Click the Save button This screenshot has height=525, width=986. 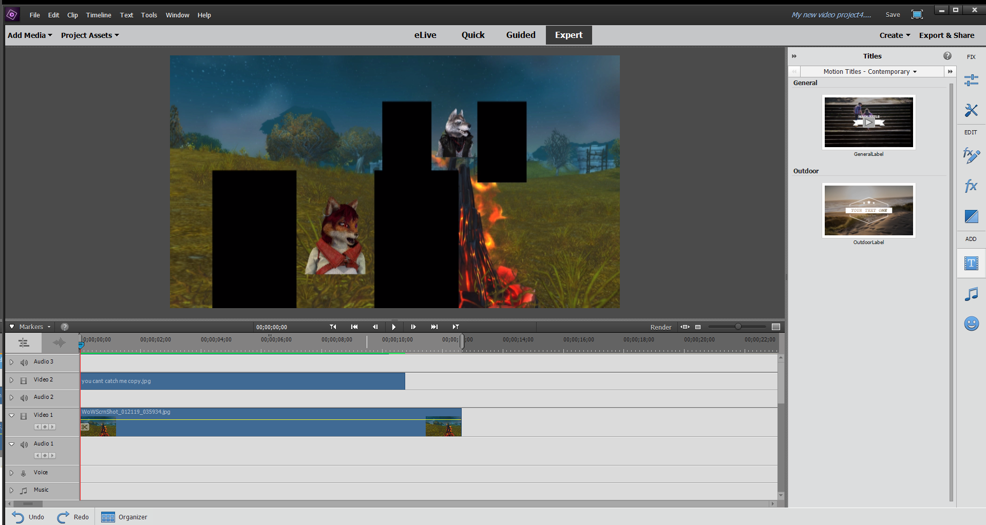coord(893,15)
